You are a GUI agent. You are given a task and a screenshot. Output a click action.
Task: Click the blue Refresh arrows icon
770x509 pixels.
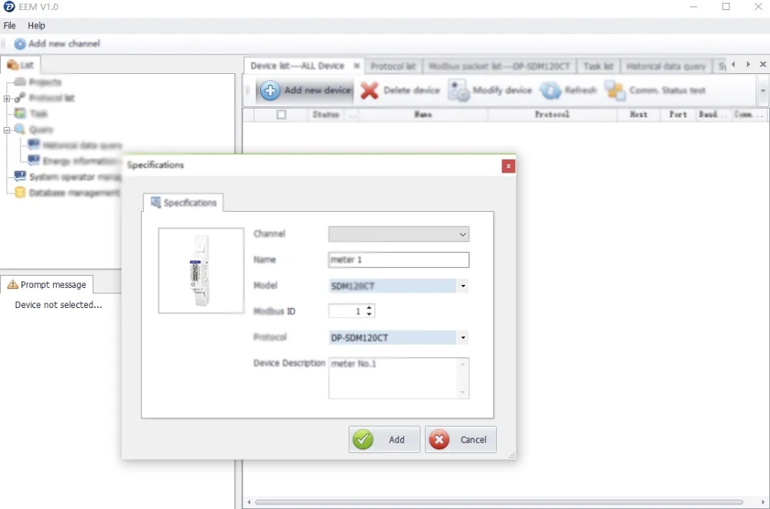point(550,90)
